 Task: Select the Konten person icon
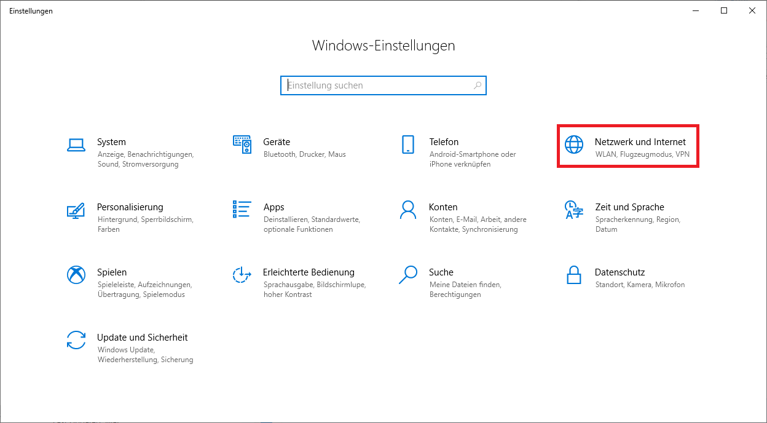tap(408, 210)
